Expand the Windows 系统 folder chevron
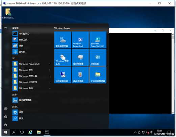The width and height of the screenshot is (176, 137). 49,88
